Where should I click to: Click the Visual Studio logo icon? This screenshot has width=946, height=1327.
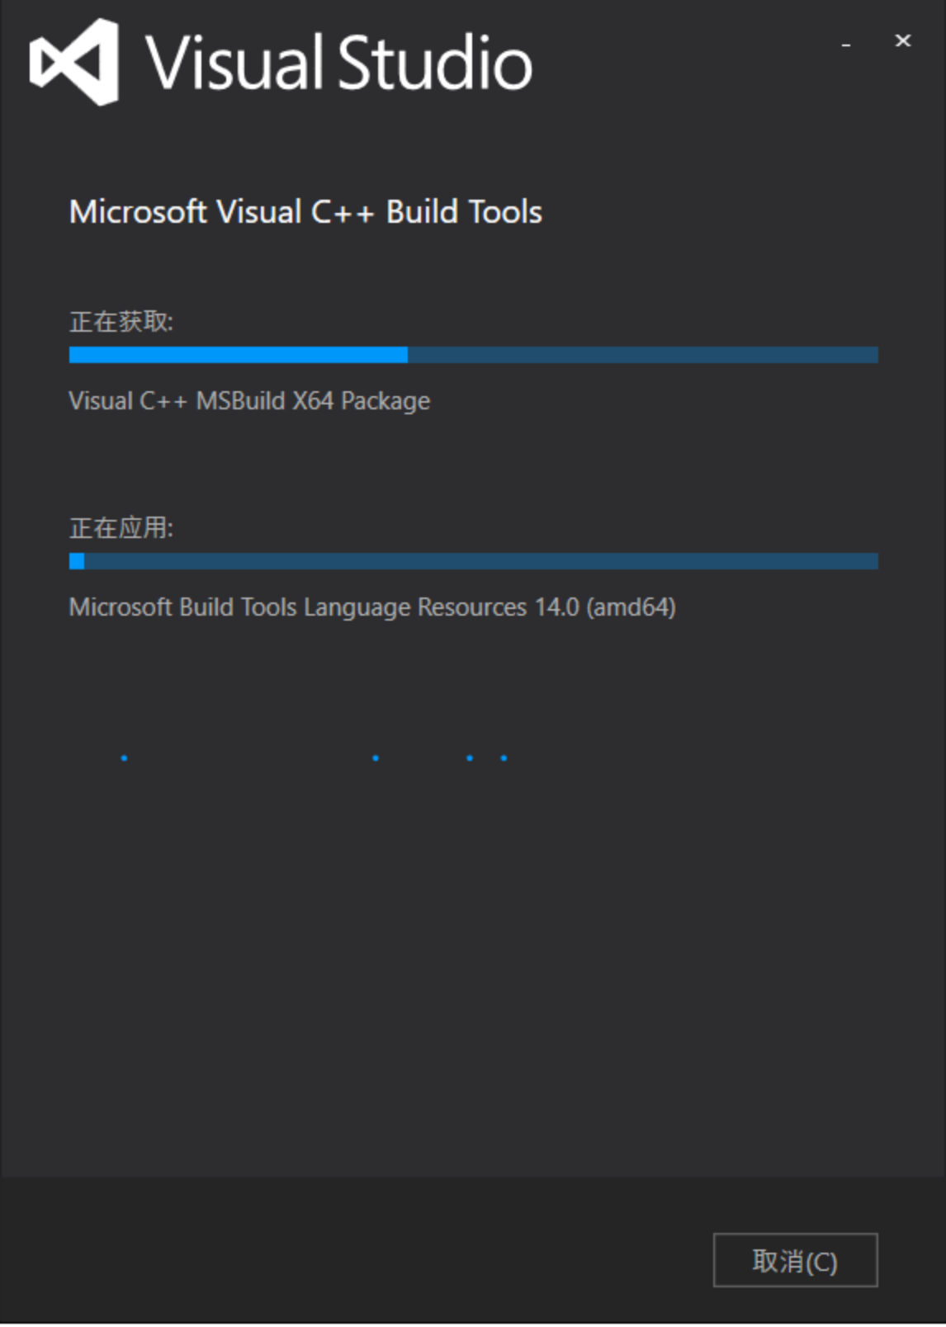73,62
